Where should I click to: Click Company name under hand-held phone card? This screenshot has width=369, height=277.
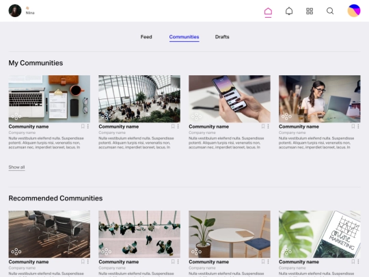[x=202, y=133]
